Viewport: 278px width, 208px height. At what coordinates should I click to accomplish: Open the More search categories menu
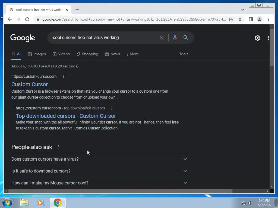point(132,54)
